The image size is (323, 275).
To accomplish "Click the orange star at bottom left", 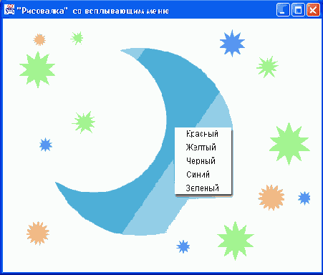I will coord(38,233).
